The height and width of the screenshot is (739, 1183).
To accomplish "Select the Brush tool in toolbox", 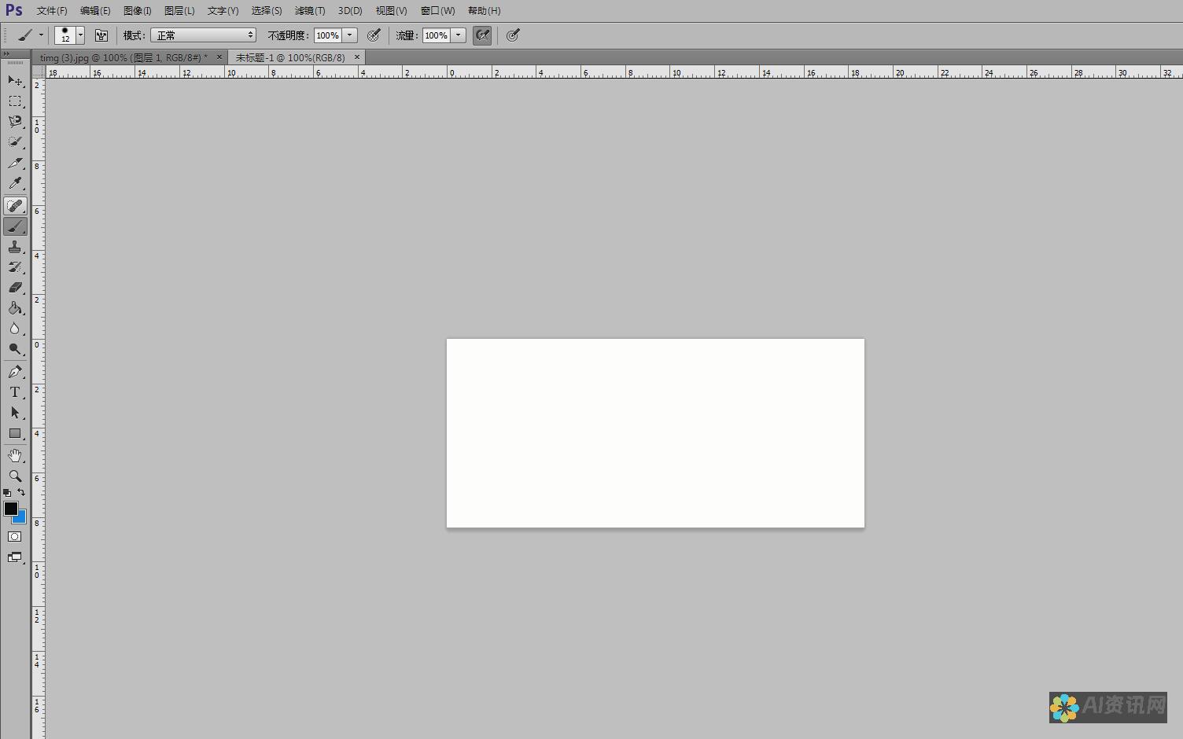I will pos(15,226).
